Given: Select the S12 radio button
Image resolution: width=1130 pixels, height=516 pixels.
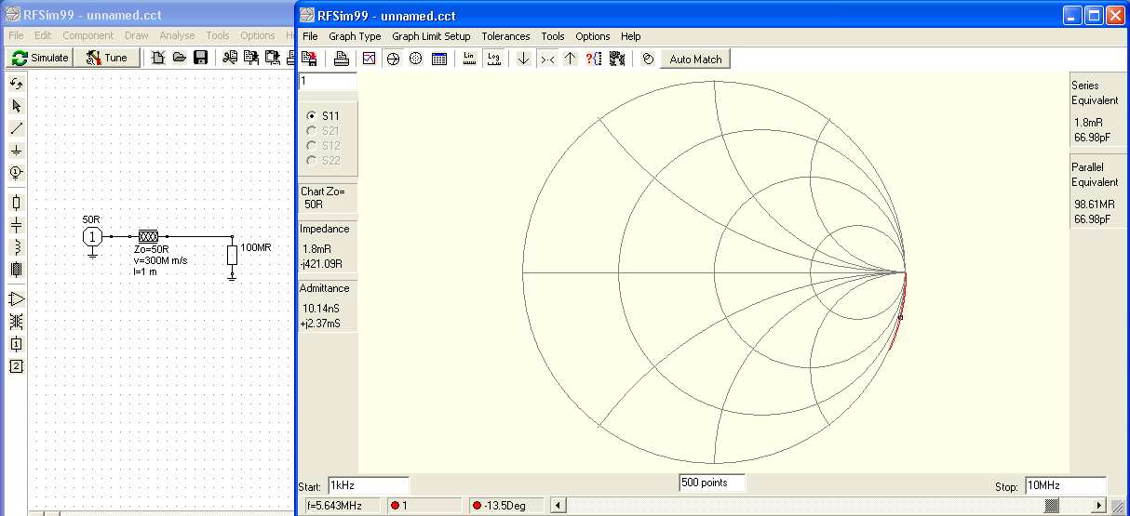Looking at the screenshot, I should [x=312, y=146].
